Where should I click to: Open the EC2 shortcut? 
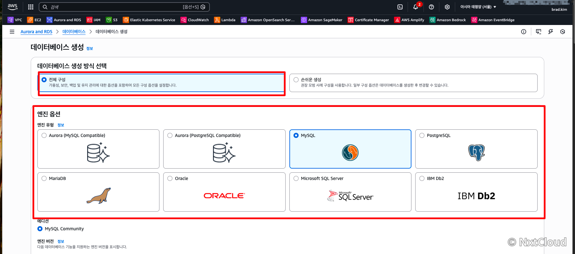(34, 20)
